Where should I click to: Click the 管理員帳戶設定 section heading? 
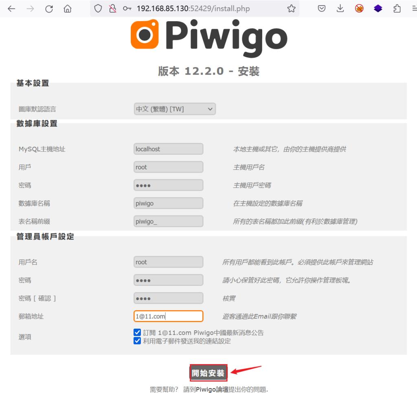point(45,236)
